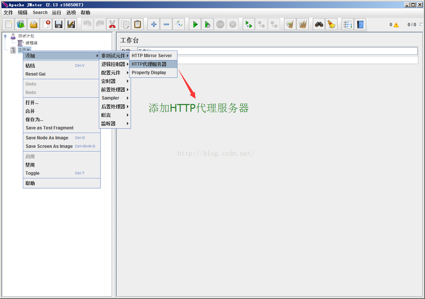The image size is (425, 299).
Task: Expand the 断言 submenu
Action: 115,115
